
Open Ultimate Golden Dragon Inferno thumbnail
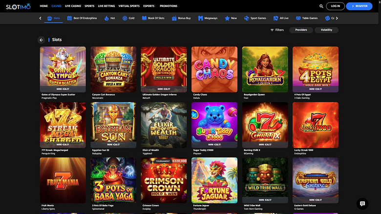point(164,69)
